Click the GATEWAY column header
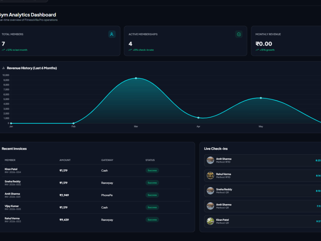 click(x=107, y=160)
